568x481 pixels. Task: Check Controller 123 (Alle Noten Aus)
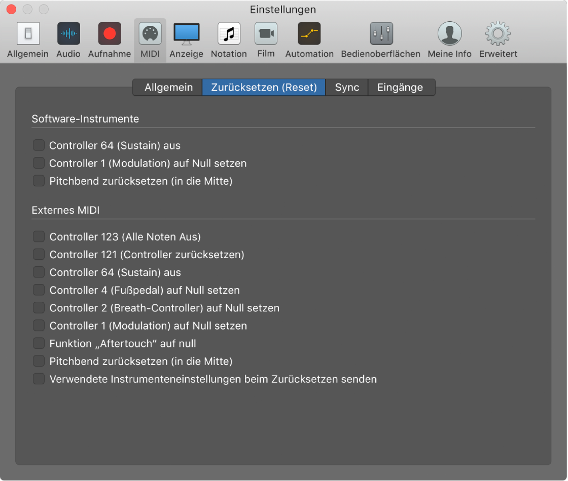pos(39,236)
